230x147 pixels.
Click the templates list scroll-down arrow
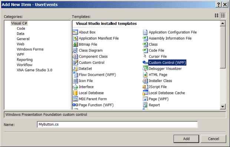[223, 107]
